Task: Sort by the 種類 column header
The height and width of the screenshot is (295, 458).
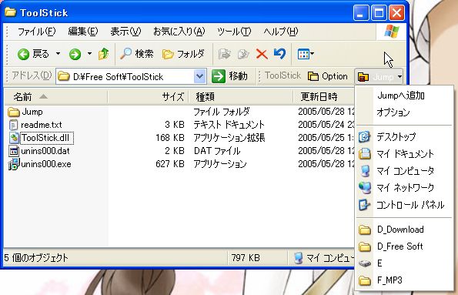Action: [241, 96]
